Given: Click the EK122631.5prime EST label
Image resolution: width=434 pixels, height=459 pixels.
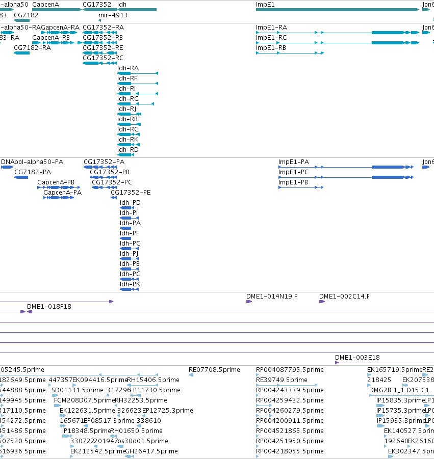Looking at the screenshot, I should pyautogui.click(x=87, y=411).
